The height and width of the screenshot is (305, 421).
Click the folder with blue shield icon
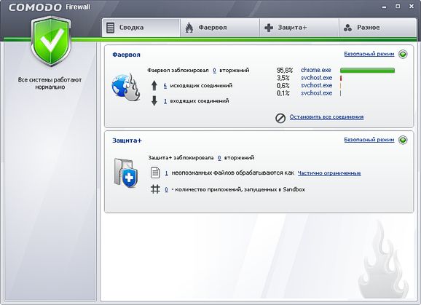(126, 173)
